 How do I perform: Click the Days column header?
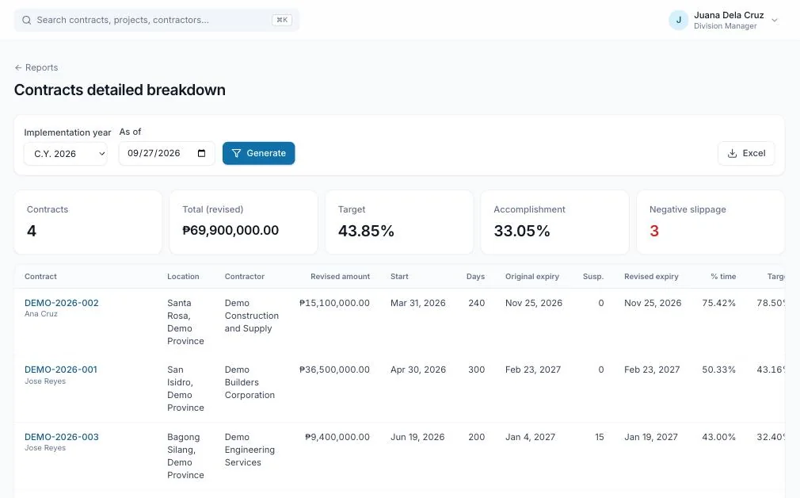tap(475, 276)
